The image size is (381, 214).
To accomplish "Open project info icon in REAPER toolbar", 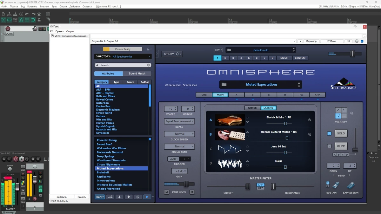I will pos(21,14).
